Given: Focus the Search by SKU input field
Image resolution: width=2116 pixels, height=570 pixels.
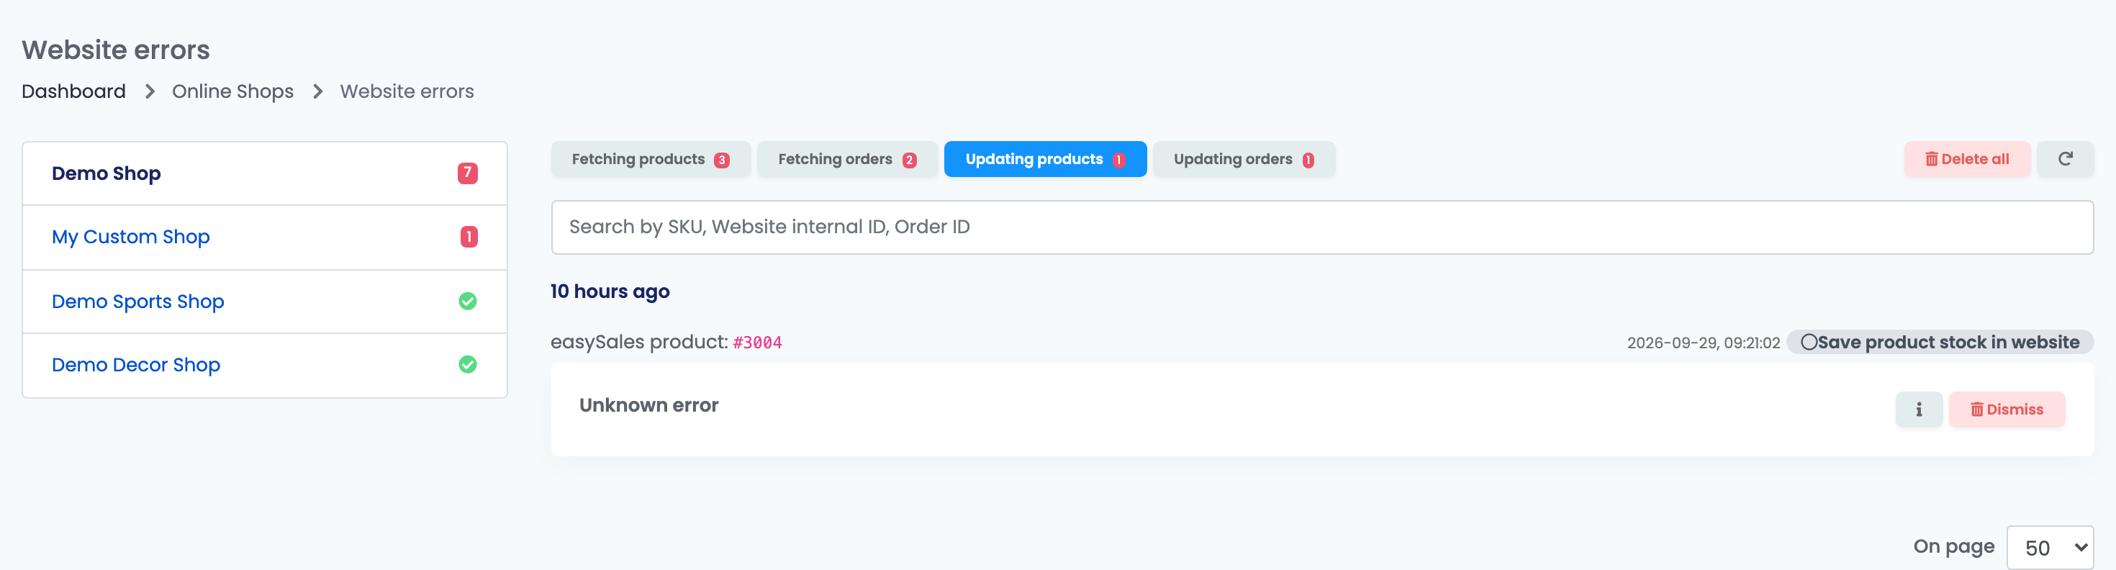Looking at the screenshot, I should [1321, 227].
